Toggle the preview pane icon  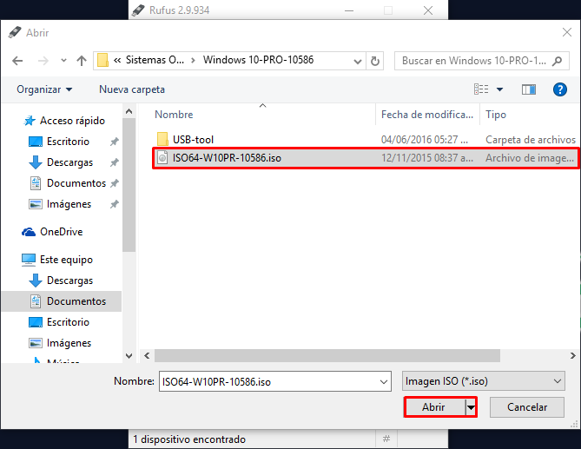[x=529, y=89]
